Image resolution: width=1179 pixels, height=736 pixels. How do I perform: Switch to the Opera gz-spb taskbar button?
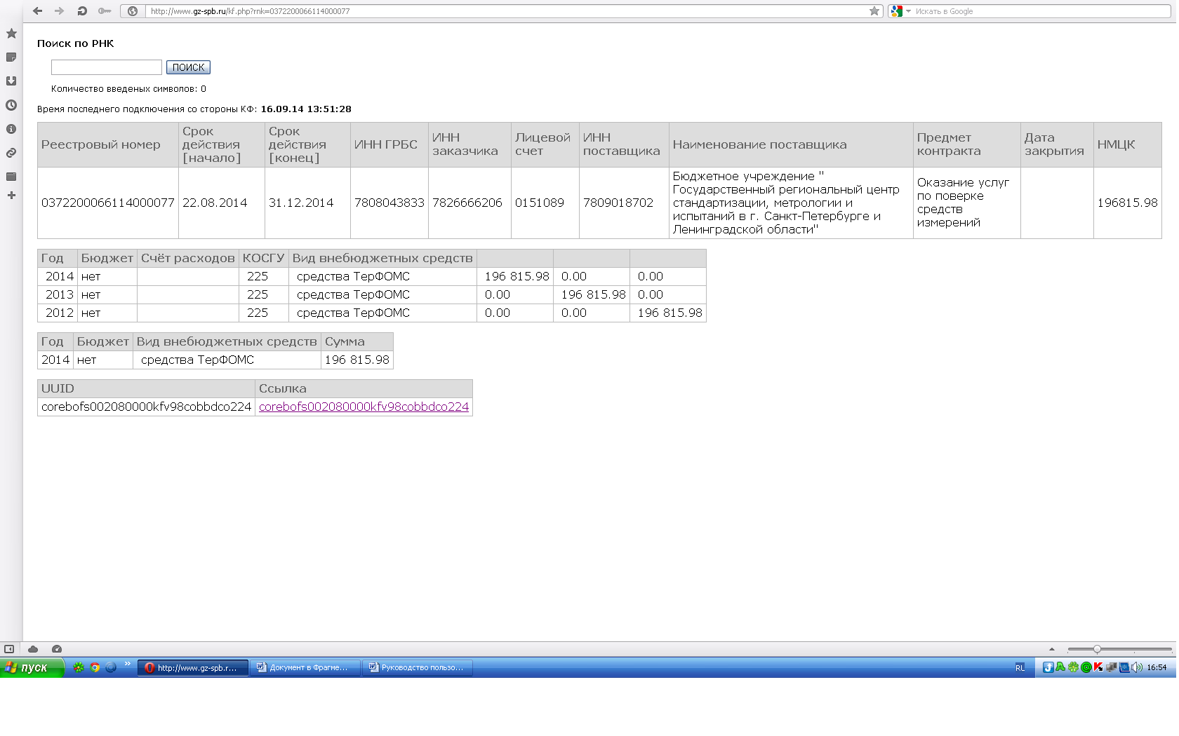[x=193, y=667]
